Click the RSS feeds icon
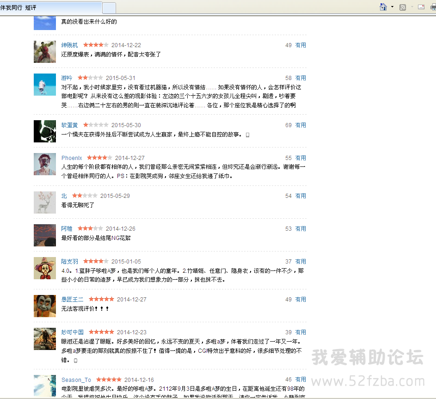 [403, 7]
